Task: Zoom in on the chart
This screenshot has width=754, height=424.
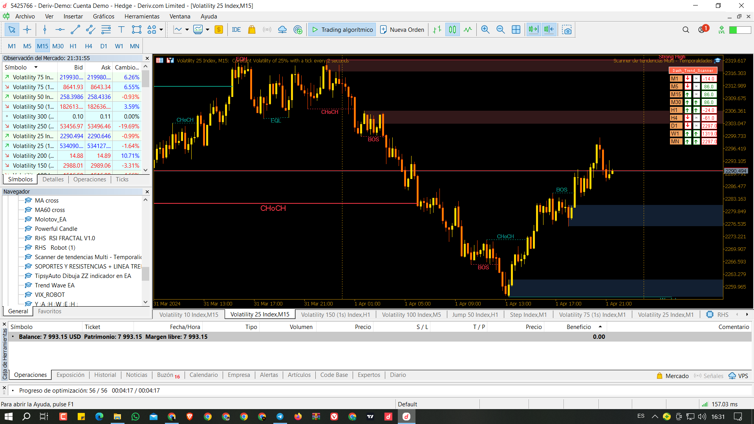Action: coord(485,30)
